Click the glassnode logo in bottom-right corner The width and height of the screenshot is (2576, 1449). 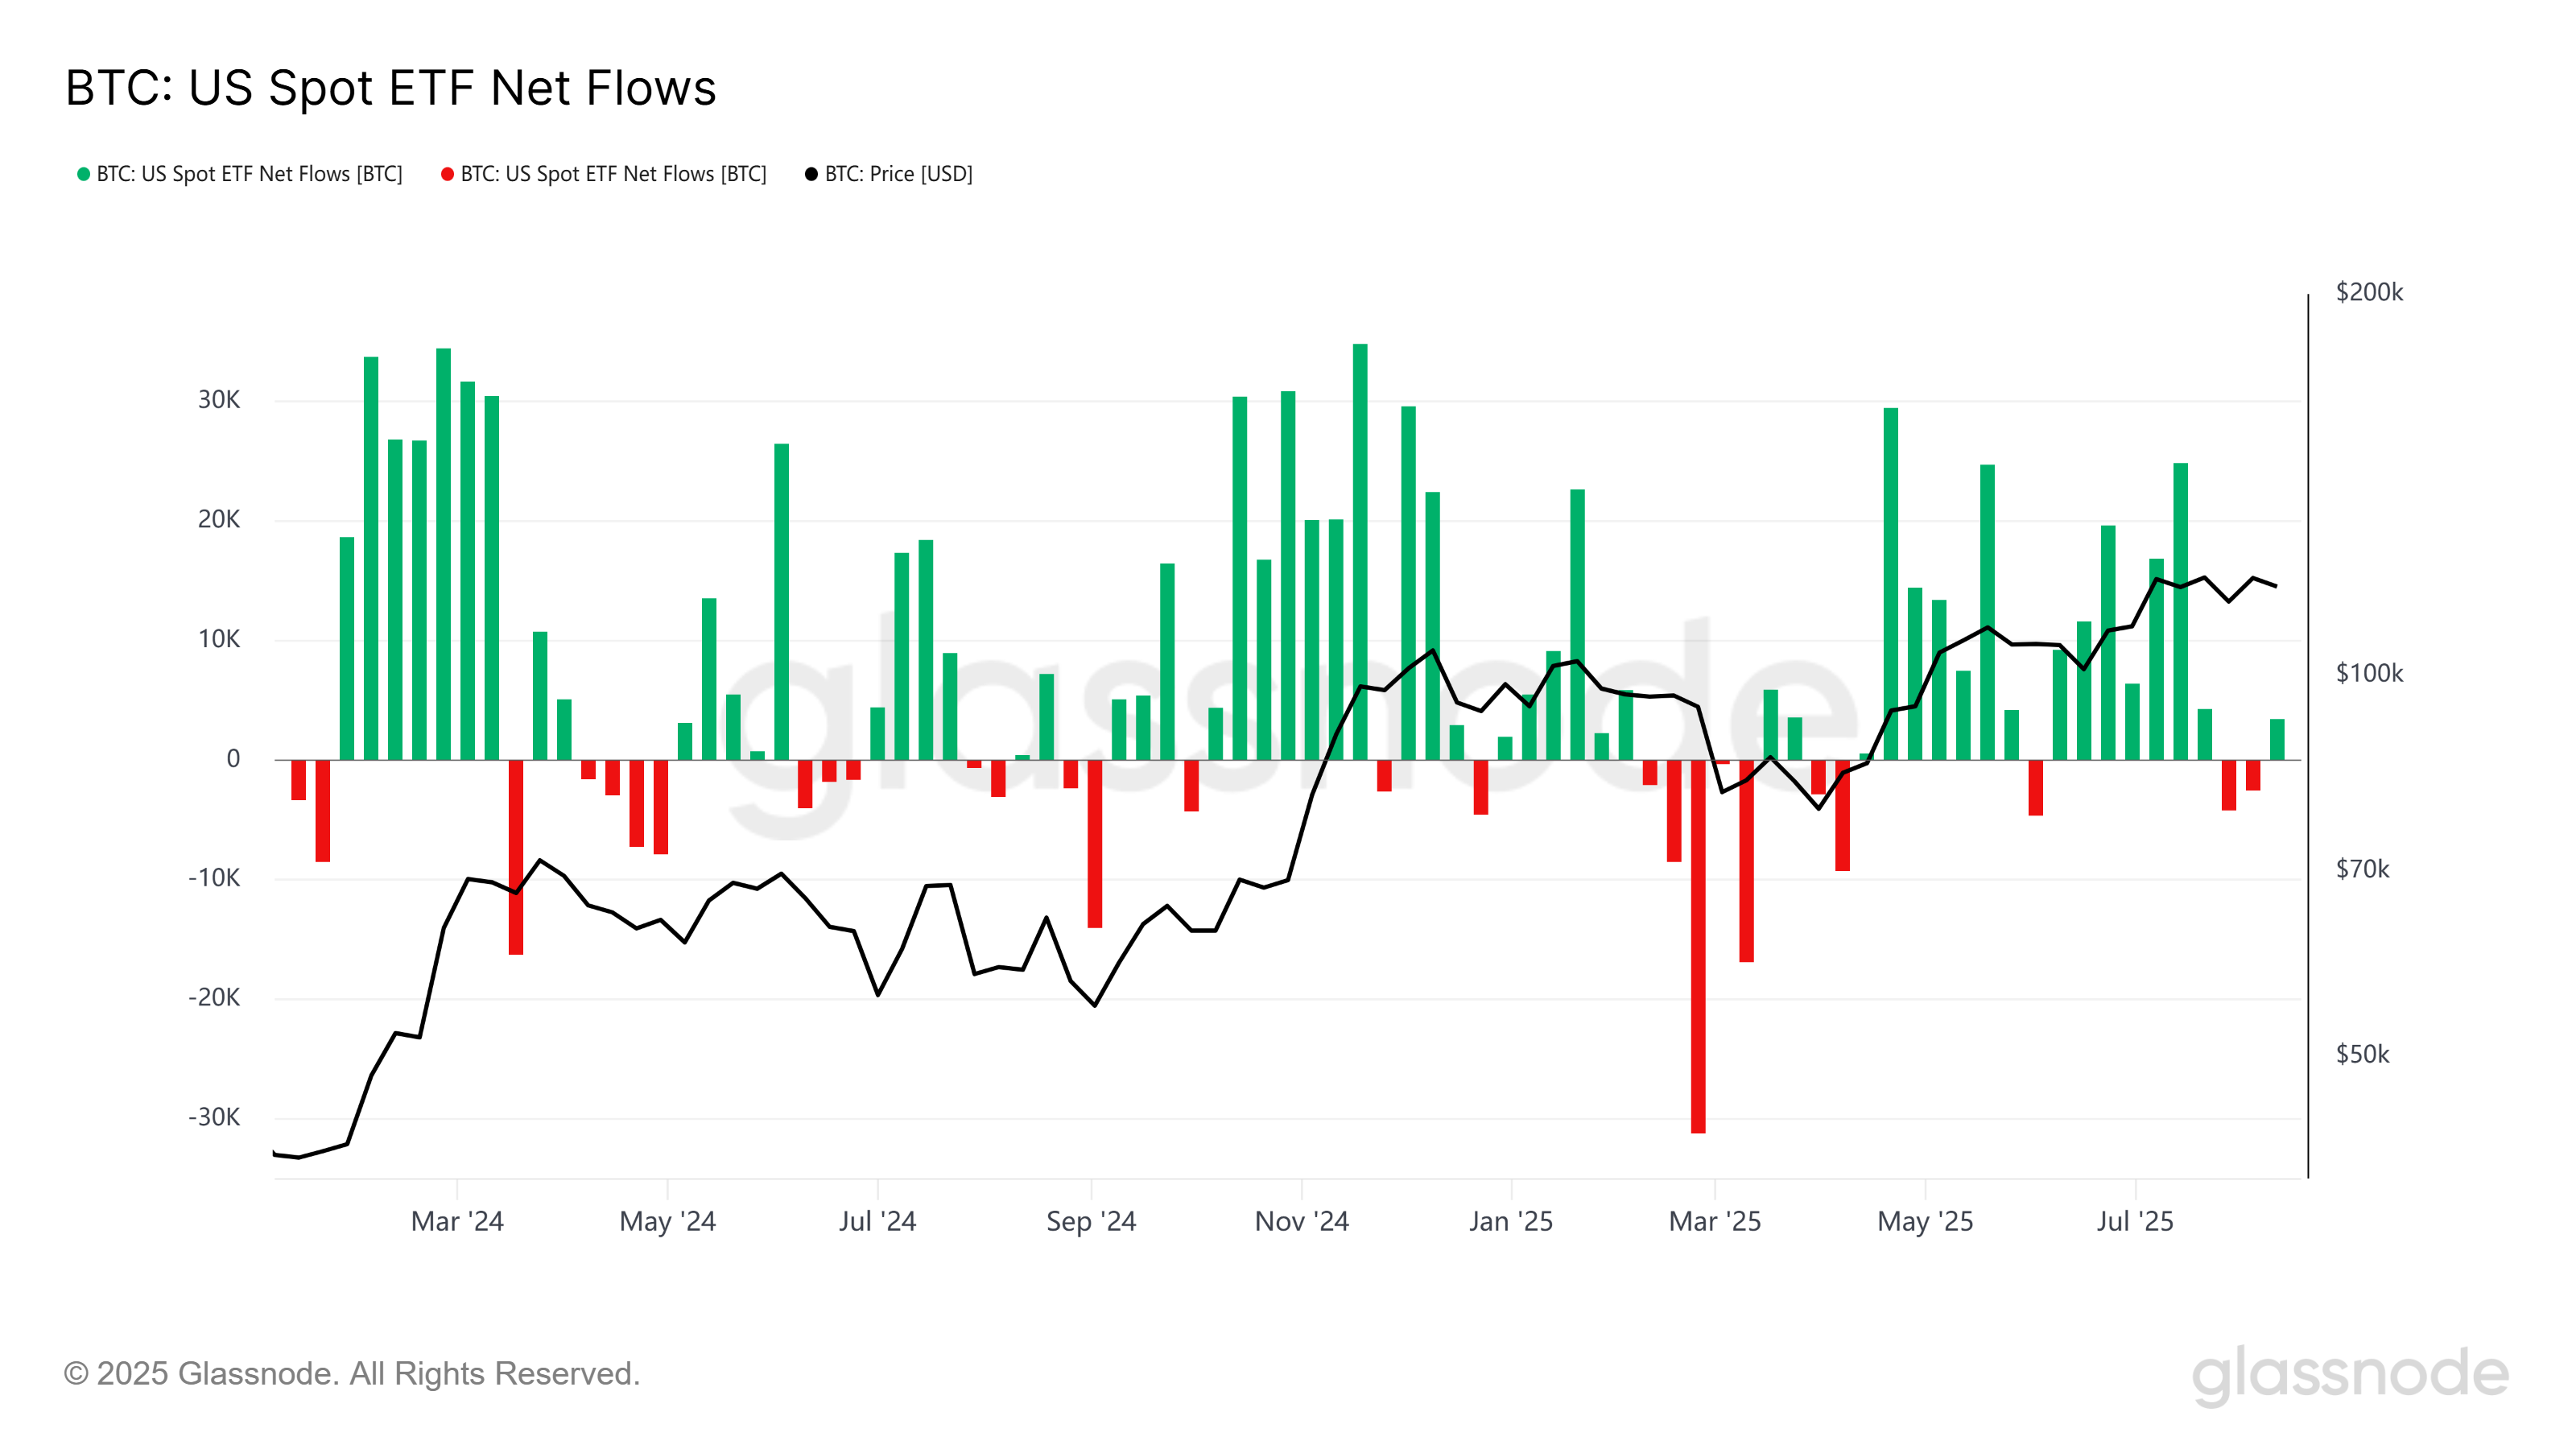(2350, 1374)
